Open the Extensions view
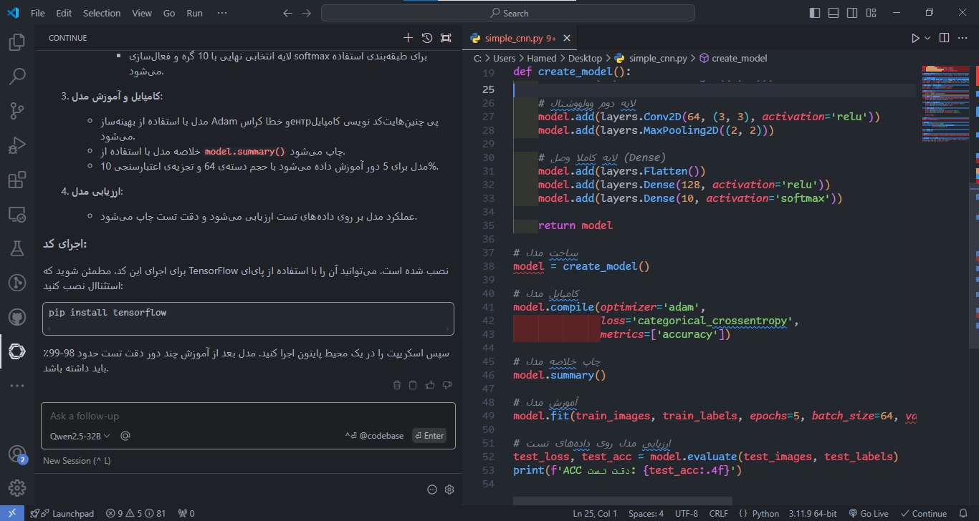 17,180
